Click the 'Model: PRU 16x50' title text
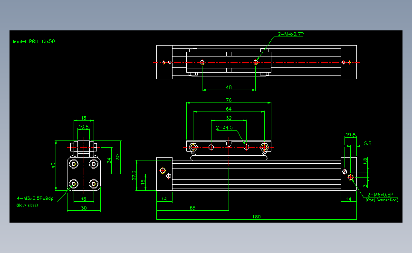The width and height of the screenshot is (412, 253). [34, 41]
